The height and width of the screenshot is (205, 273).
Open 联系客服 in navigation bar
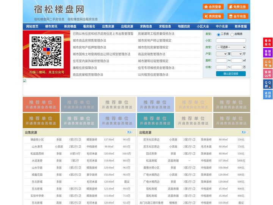[241, 27]
